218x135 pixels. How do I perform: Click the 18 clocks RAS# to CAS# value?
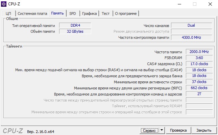point(199,70)
